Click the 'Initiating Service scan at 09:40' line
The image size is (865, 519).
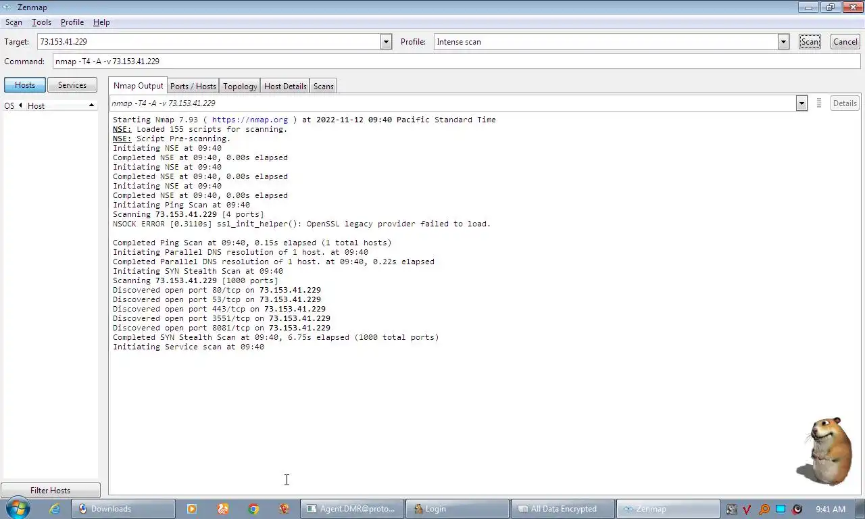(x=189, y=347)
